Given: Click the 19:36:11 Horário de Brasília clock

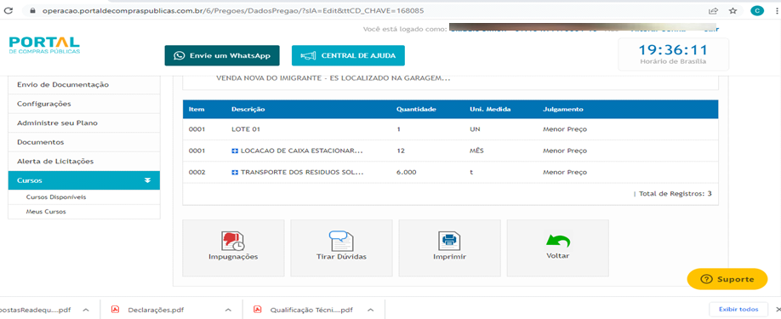Looking at the screenshot, I should click(673, 54).
